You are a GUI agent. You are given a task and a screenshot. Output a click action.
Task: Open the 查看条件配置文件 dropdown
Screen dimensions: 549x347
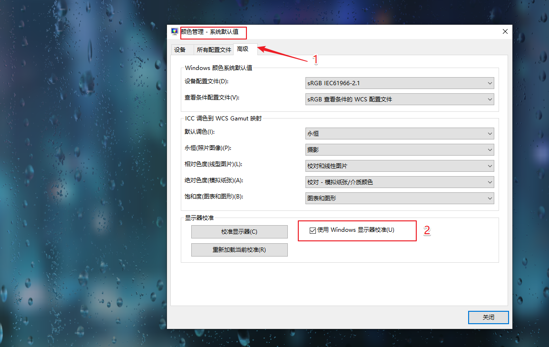coord(490,99)
